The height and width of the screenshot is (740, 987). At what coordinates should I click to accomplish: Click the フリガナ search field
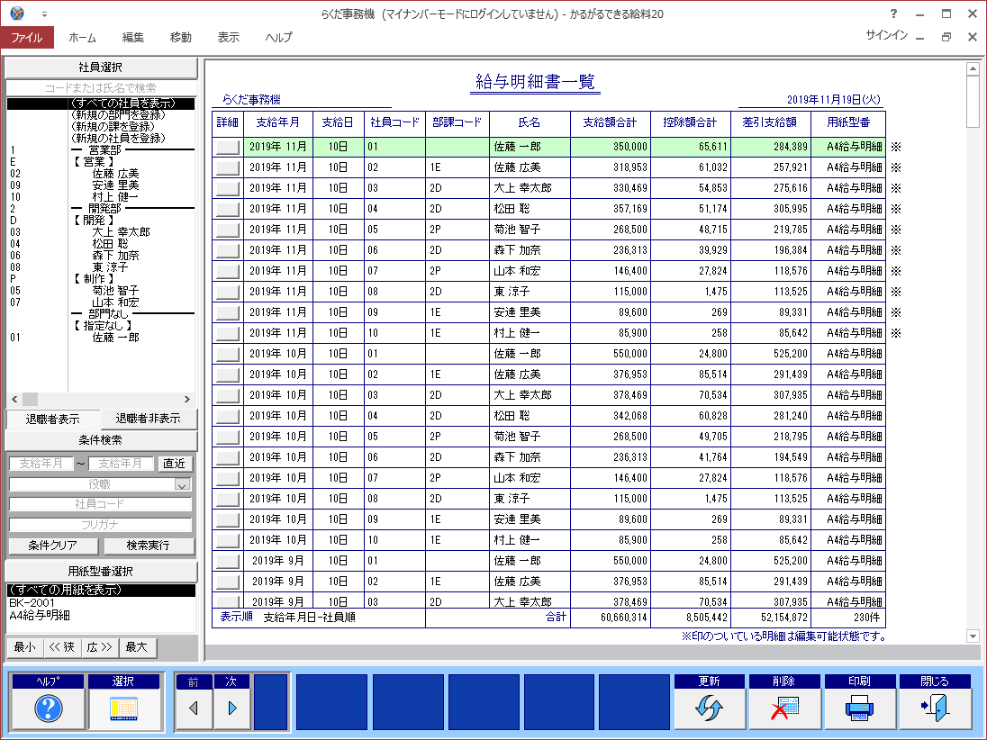click(x=100, y=525)
